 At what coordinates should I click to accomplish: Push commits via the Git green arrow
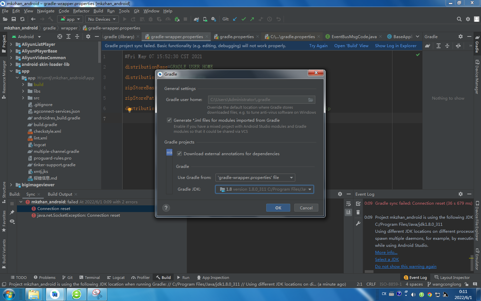point(252,19)
